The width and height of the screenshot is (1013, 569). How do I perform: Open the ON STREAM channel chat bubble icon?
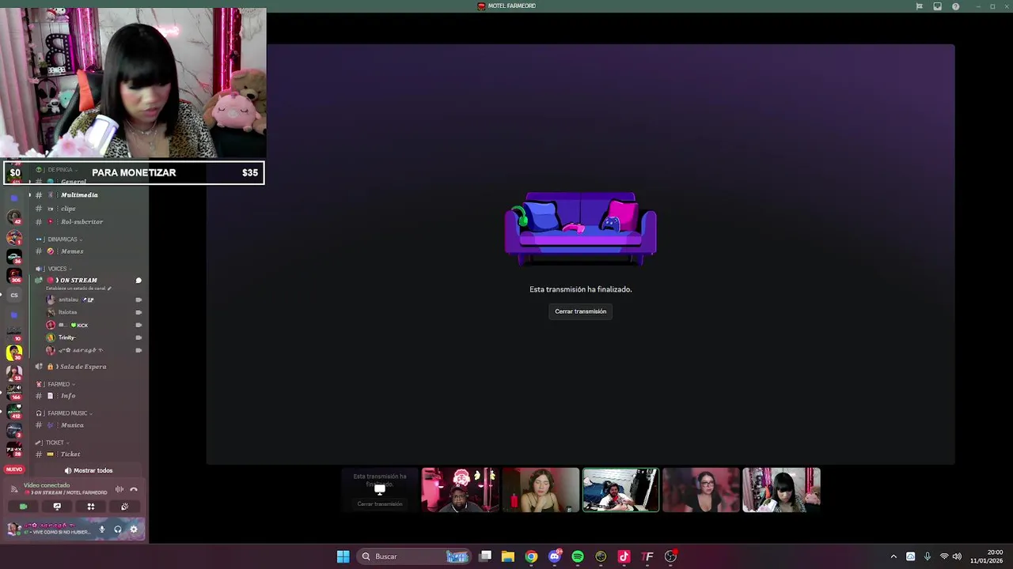coord(138,281)
